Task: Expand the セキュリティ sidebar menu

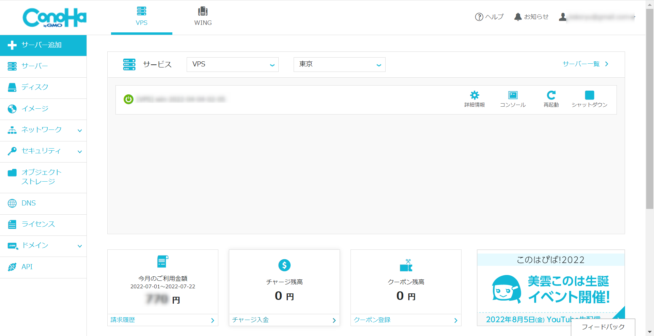Action: pyautogui.click(x=43, y=151)
